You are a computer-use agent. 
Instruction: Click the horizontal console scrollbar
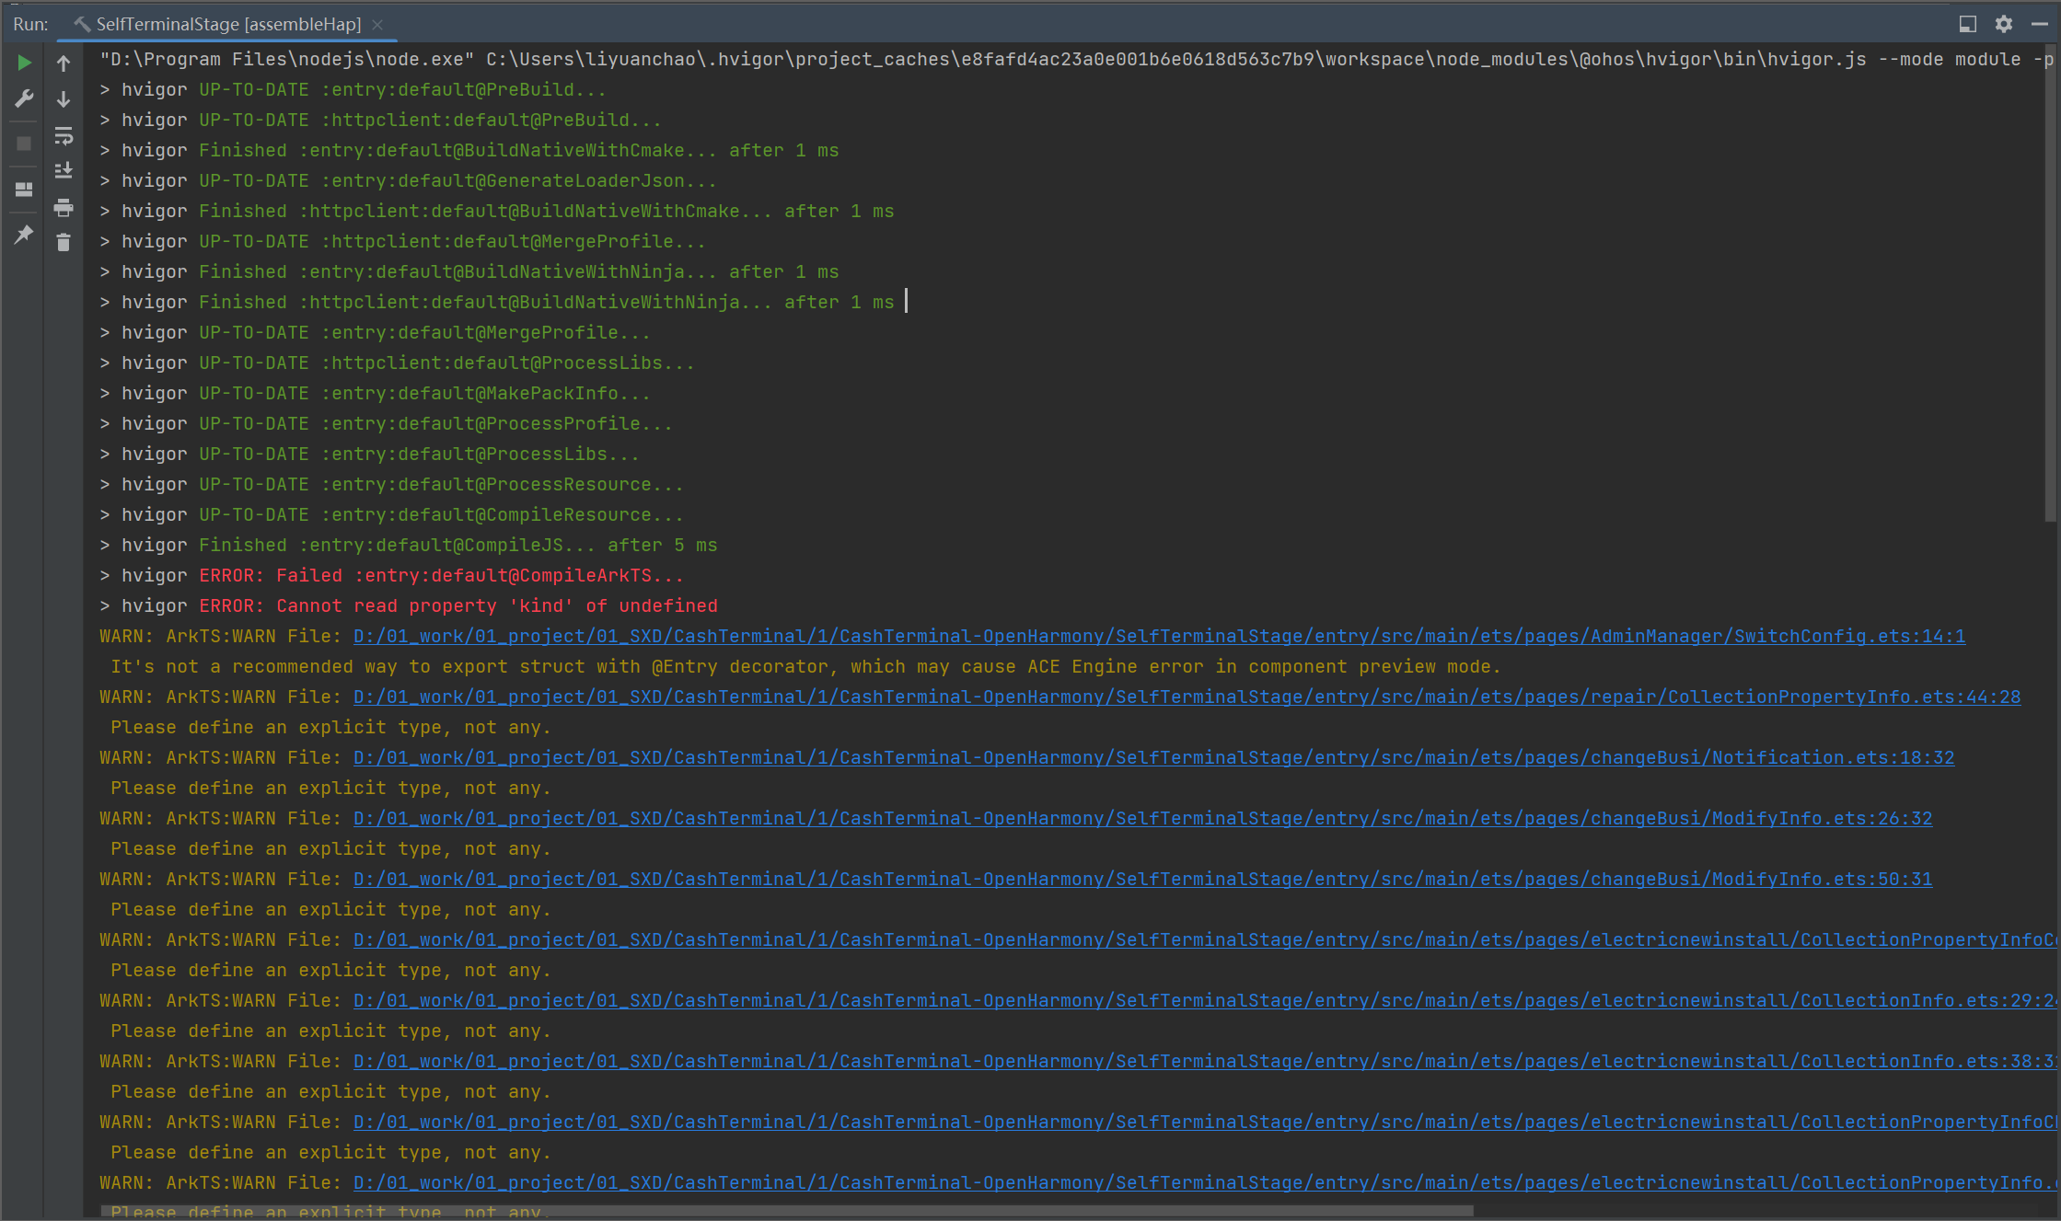point(787,1212)
